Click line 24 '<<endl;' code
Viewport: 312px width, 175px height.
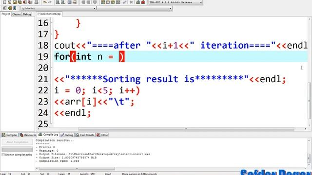(73, 113)
